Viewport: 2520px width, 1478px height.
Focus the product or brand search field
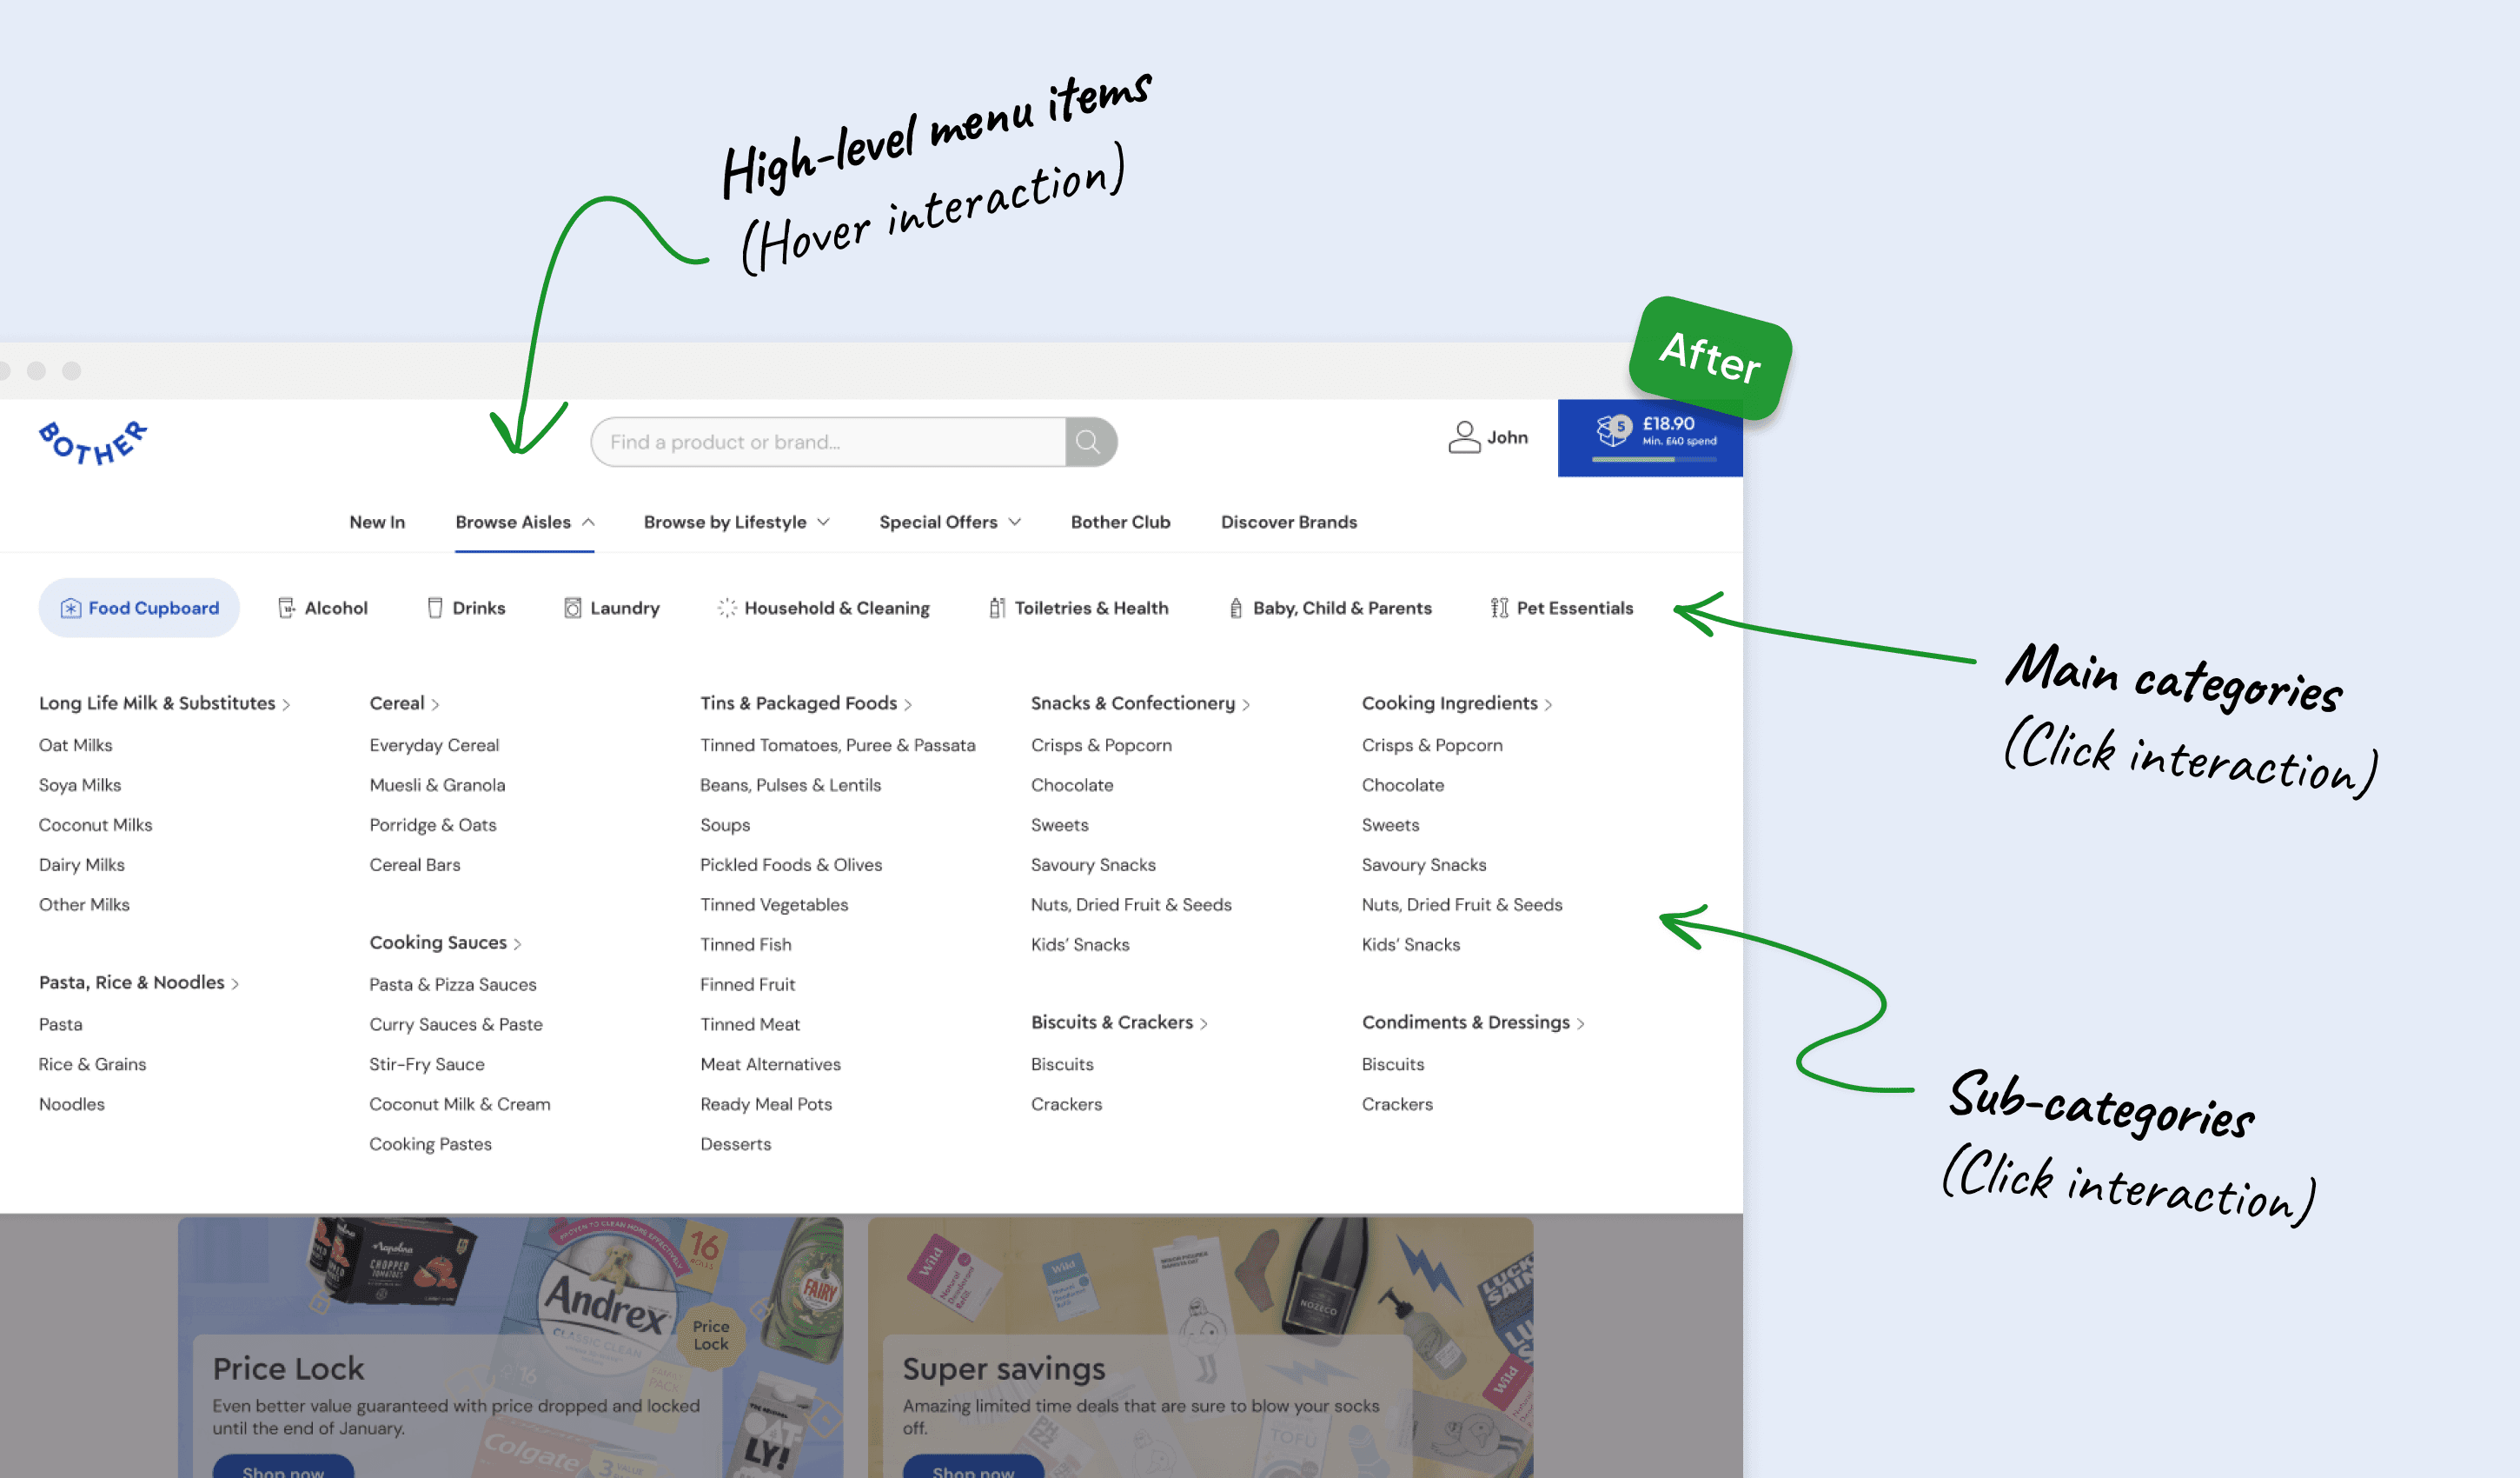click(x=828, y=443)
